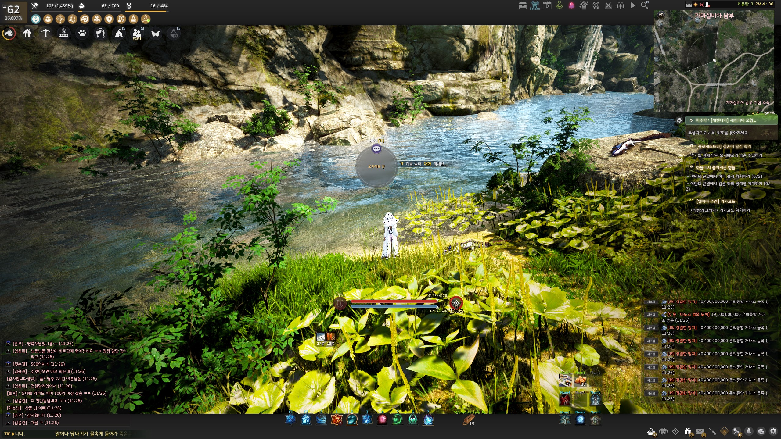Toggle the bell alert icon at bottom right

749,431
